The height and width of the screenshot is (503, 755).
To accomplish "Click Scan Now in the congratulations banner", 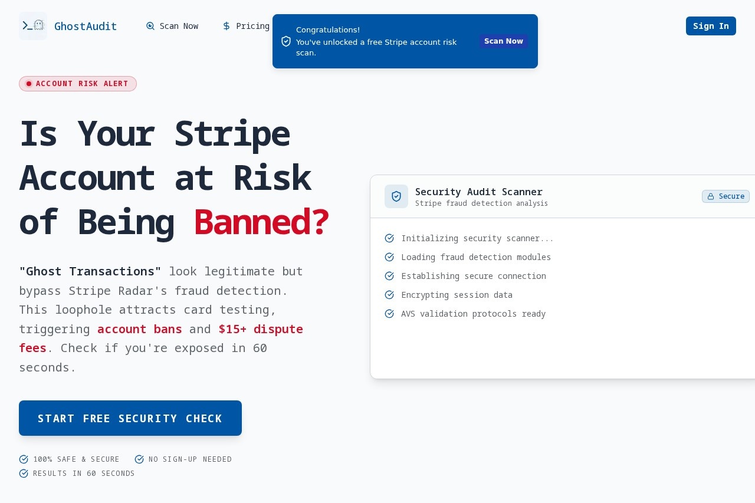I will [503, 41].
